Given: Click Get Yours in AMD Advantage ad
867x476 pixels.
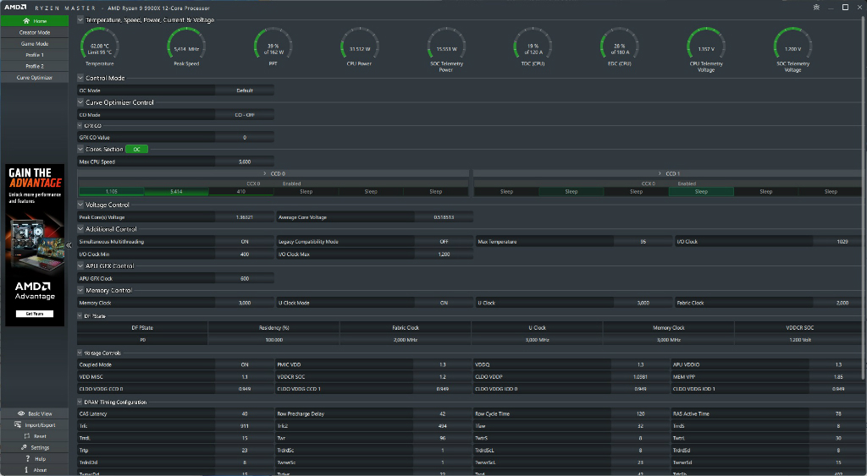Looking at the screenshot, I should click(34, 314).
